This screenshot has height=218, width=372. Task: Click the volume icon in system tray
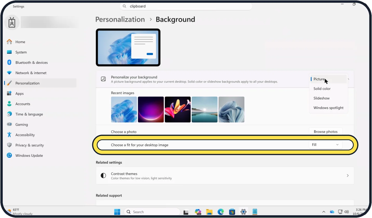(346, 212)
